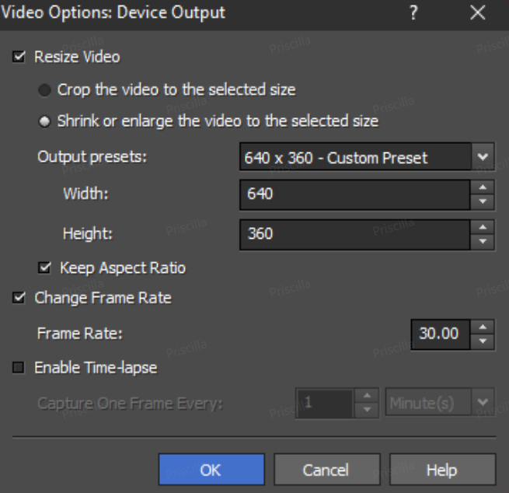Decrease Width using the down arrow
Image resolution: width=509 pixels, height=493 pixels.
coord(483,201)
